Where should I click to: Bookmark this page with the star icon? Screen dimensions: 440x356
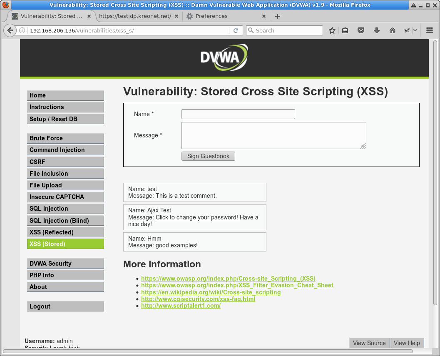tap(332, 30)
